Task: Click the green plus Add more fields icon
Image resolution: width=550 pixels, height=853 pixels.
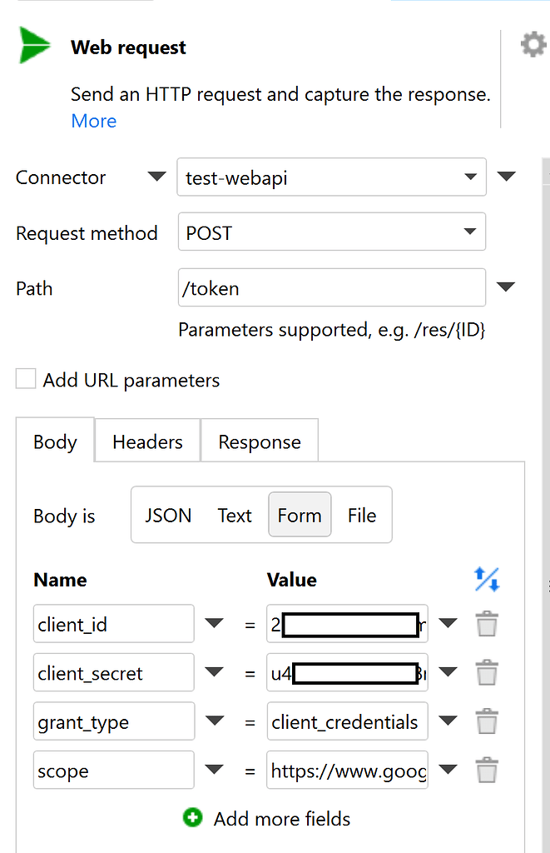Action: [x=192, y=818]
